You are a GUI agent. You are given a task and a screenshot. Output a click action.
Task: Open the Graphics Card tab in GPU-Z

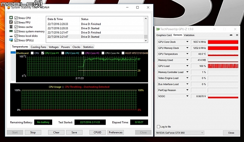[x=164, y=35]
